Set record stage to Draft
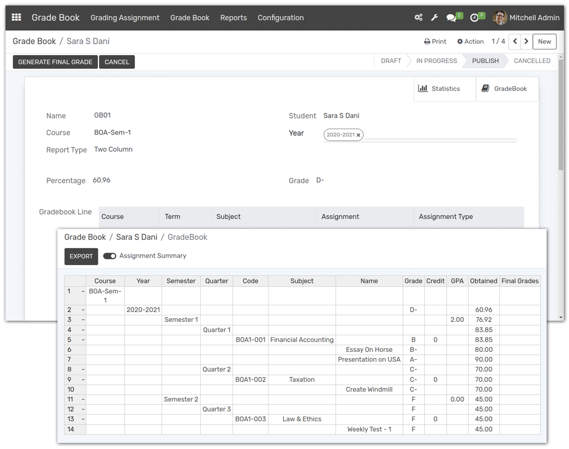Image resolution: width=569 pixels, height=449 pixels. tap(391, 60)
